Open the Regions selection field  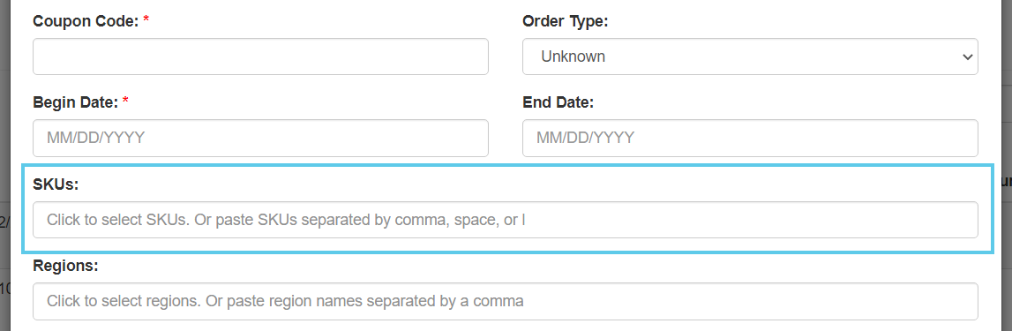[506, 301]
